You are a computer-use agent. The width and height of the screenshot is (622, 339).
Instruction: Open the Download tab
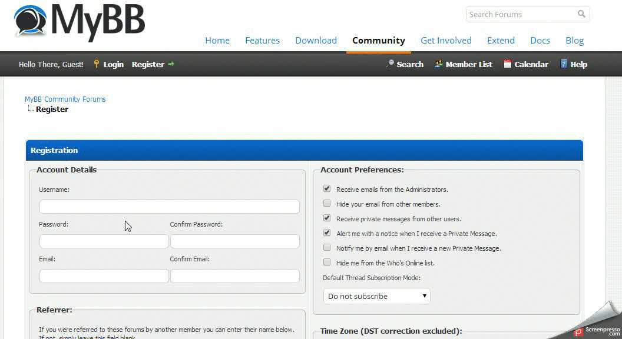point(316,41)
